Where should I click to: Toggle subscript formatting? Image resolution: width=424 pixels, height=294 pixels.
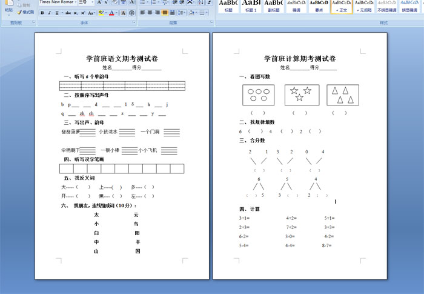point(76,13)
